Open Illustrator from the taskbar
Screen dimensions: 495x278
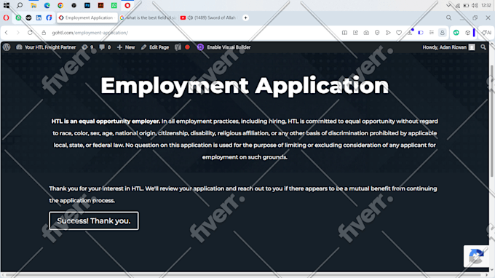(100, 5)
